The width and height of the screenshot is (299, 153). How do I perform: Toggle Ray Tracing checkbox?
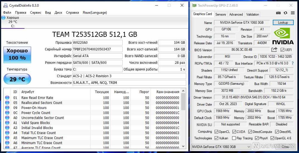[234, 138]
